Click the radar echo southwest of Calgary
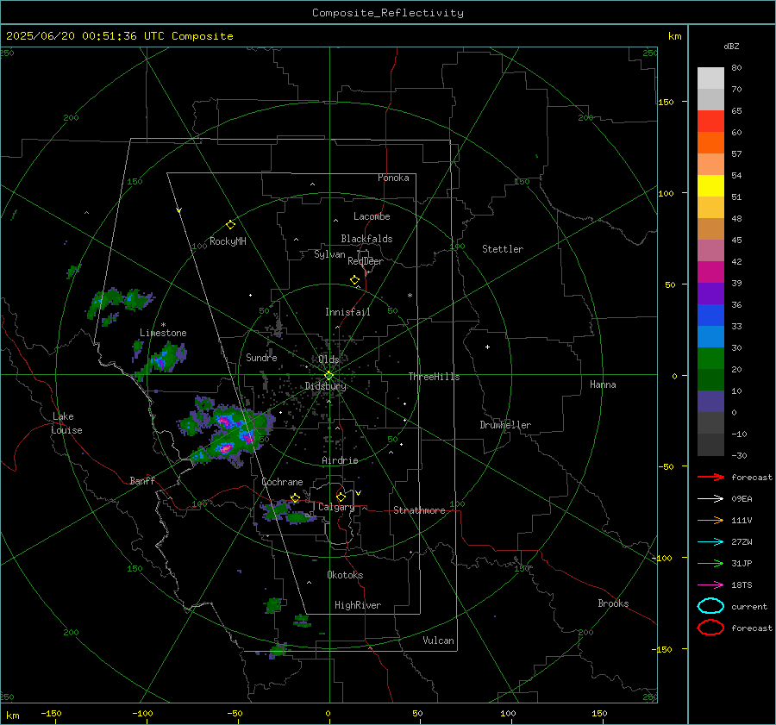The image size is (776, 725). 287,512
